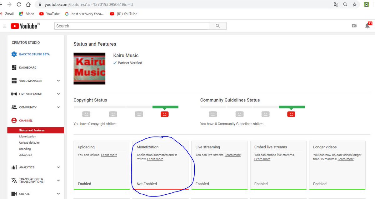
Task: Click red smiley under Community Guidelines Status
Action: (291, 114)
